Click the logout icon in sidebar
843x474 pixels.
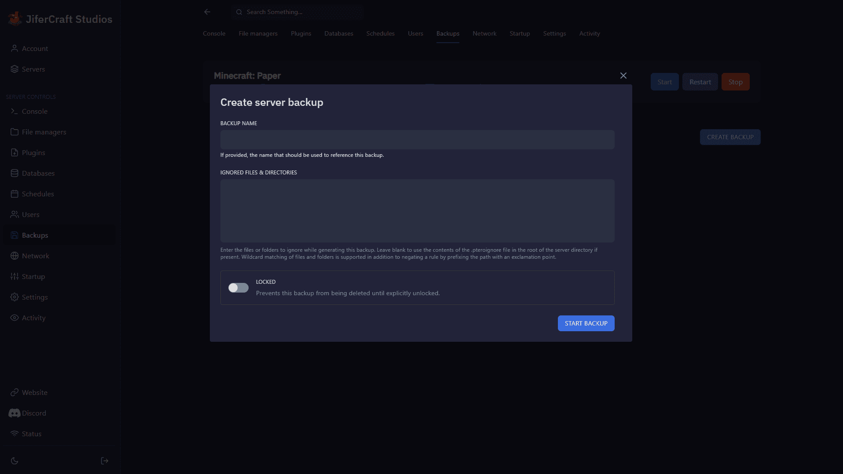(x=104, y=461)
